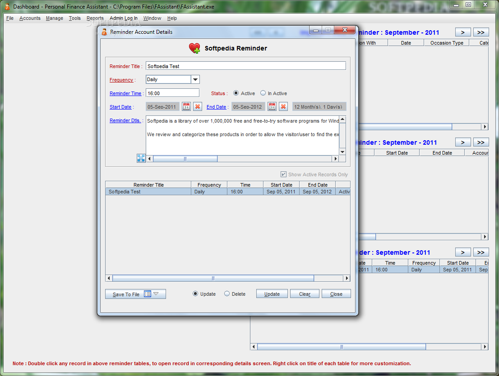Image resolution: width=499 pixels, height=376 pixels.
Task: Click the Reminder Title column header
Action: (x=148, y=185)
